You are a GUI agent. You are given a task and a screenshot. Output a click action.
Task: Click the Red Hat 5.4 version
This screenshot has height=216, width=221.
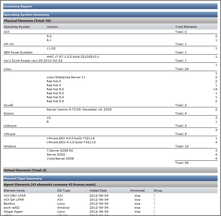click(55, 97)
